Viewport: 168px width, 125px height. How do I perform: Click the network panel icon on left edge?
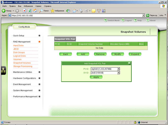(x=3, y=70)
